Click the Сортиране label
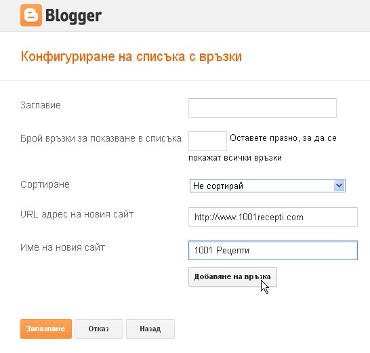The image size is (370, 353). click(45, 184)
